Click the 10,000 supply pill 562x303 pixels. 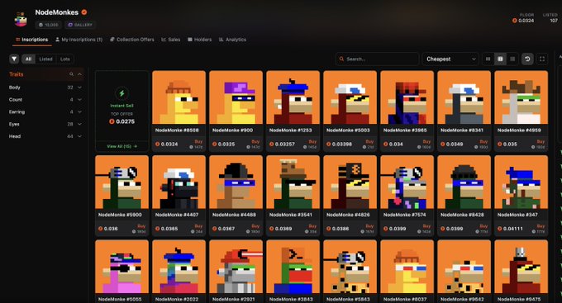pyautogui.click(x=49, y=25)
